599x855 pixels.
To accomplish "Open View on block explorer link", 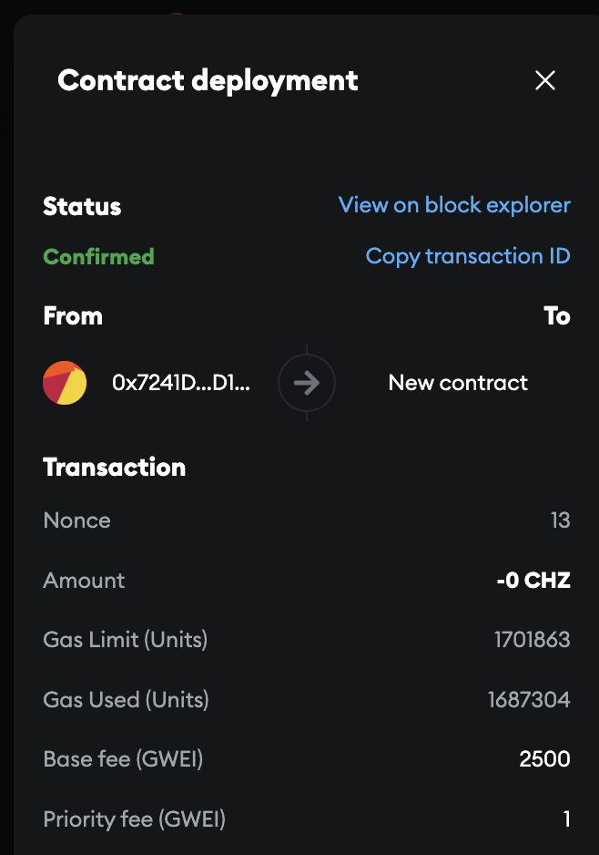I will [454, 205].
